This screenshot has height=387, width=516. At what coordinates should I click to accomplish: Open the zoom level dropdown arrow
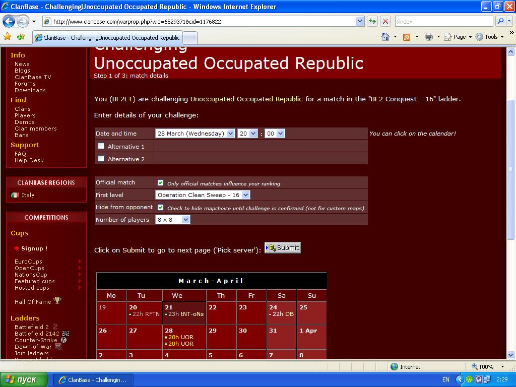pyautogui.click(x=502, y=367)
